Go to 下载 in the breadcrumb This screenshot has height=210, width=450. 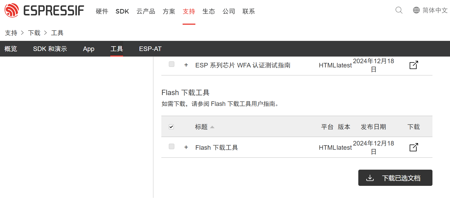34,33
